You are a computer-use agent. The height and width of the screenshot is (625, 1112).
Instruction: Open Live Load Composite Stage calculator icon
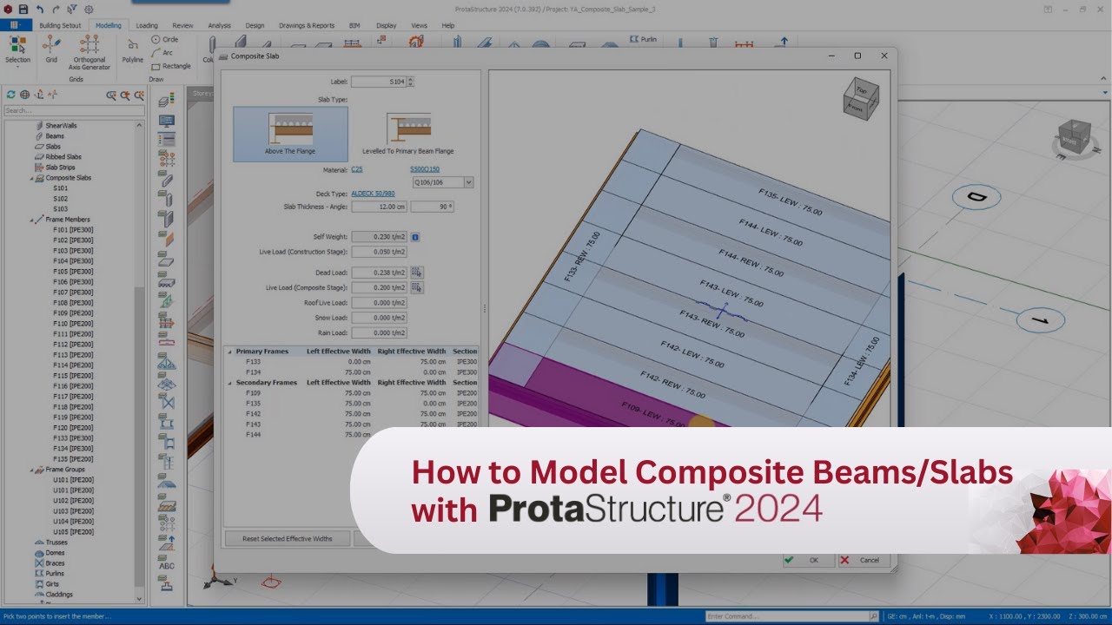coord(417,287)
